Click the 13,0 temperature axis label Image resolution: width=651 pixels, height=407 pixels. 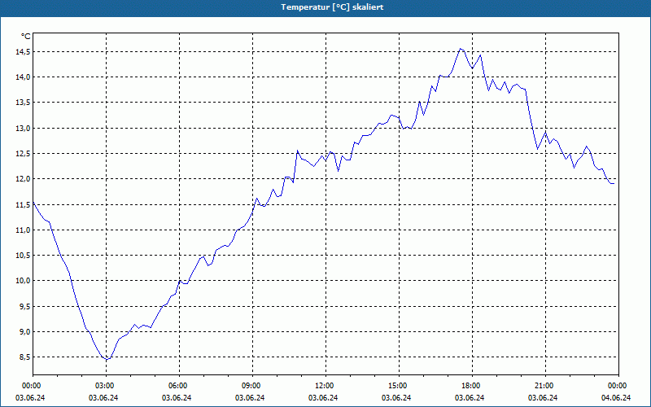pos(23,129)
